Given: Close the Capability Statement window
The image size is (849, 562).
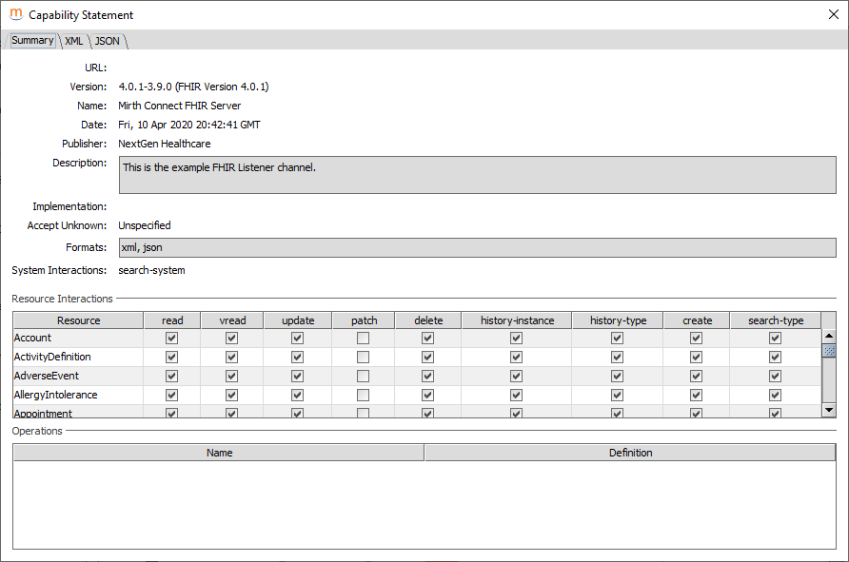Looking at the screenshot, I should [834, 14].
